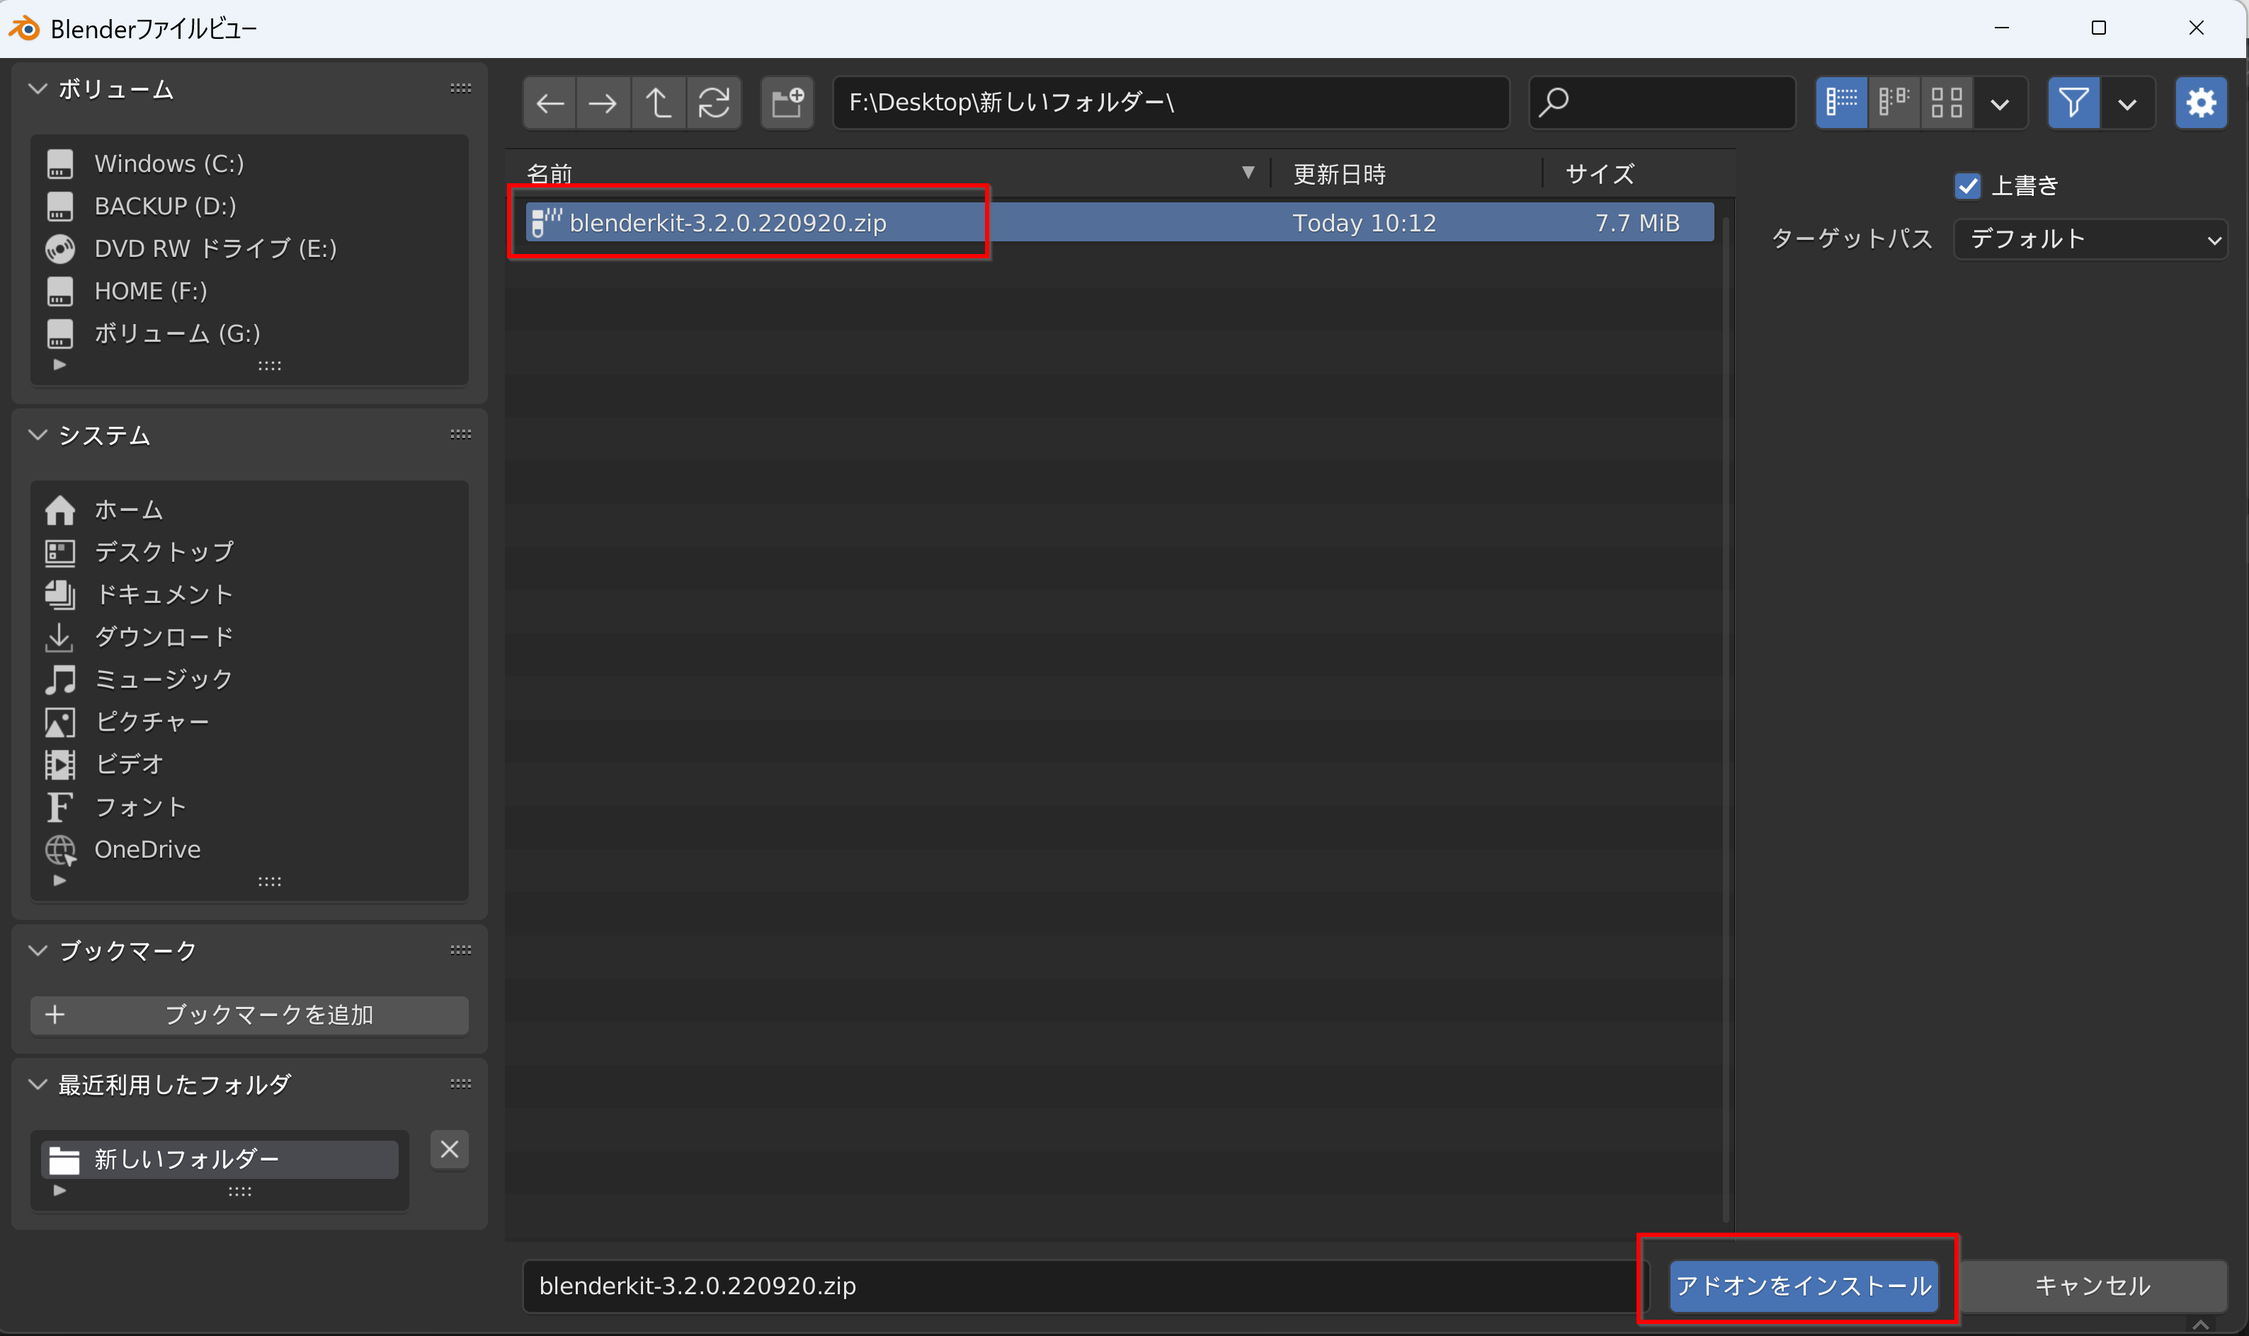The image size is (2249, 1336).
Task: Expand system list disclosure triangle
Action: 59,880
